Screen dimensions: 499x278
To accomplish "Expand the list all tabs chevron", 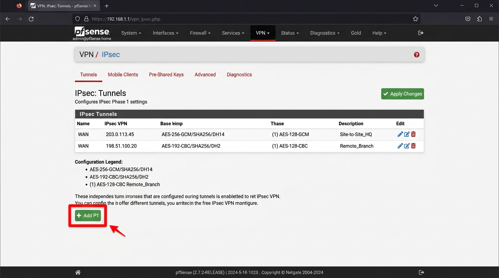I will click(436, 6).
